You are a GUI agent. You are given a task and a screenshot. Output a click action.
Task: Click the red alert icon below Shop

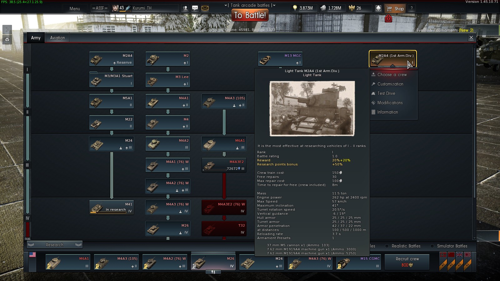point(388,19)
